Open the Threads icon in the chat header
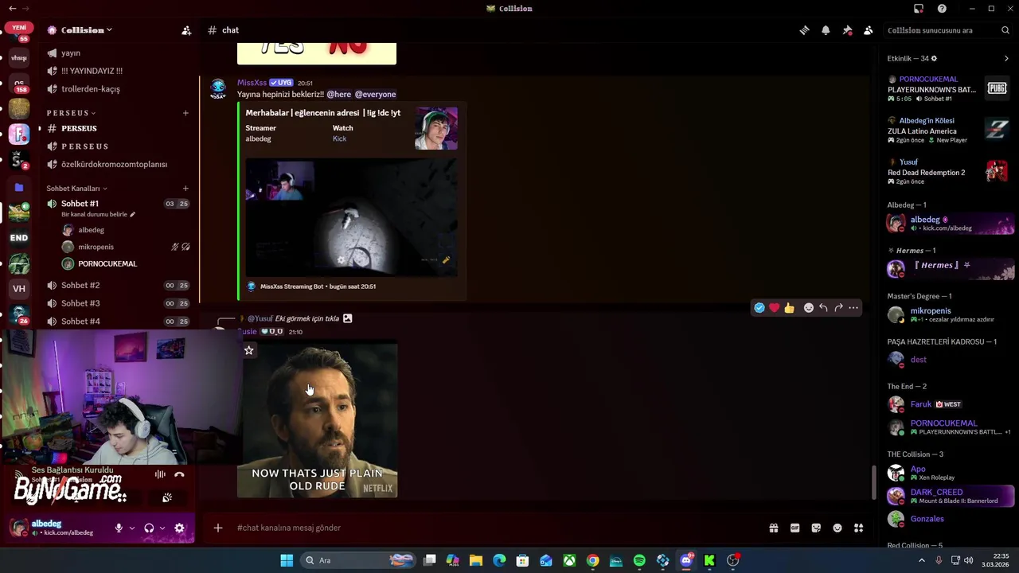This screenshot has height=573, width=1019. pyautogui.click(x=804, y=30)
